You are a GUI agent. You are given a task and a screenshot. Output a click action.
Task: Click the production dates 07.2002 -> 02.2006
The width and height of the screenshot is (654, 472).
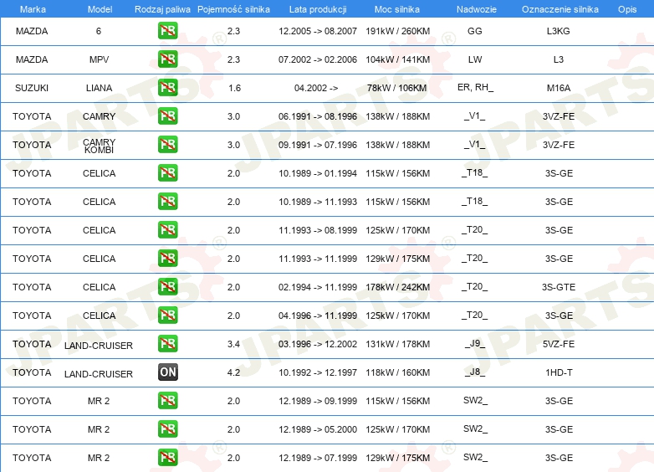point(318,59)
